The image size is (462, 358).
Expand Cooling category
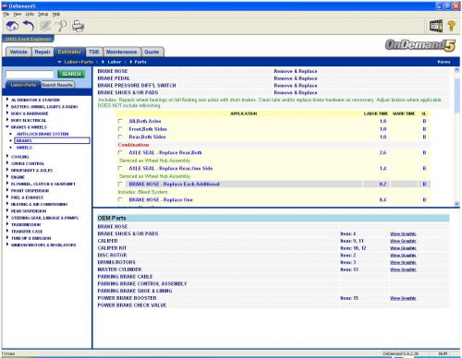tap(7, 156)
